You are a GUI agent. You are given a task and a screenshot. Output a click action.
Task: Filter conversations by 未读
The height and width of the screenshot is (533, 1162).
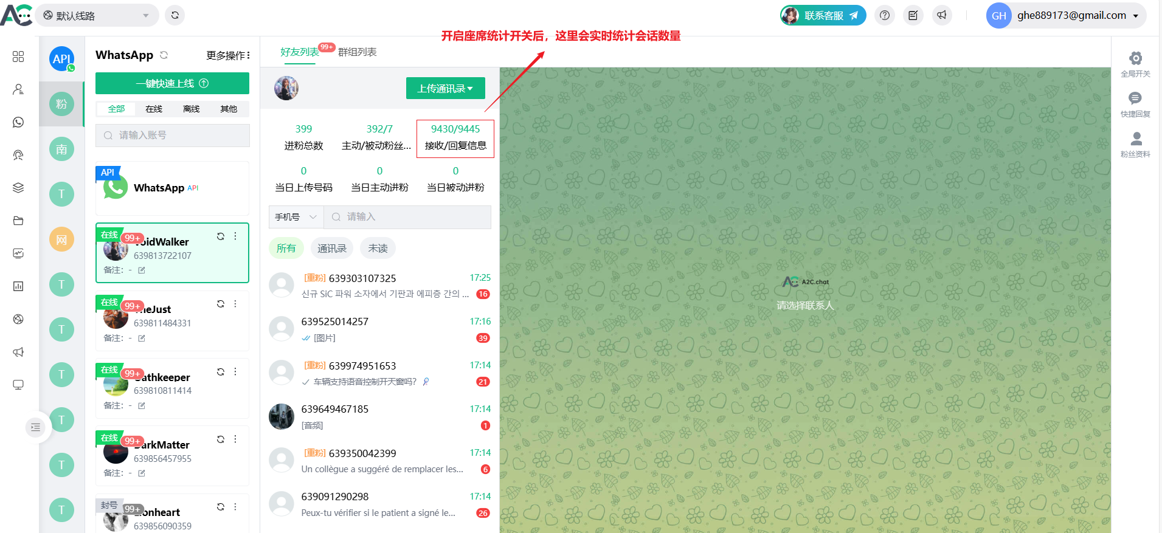click(x=378, y=248)
